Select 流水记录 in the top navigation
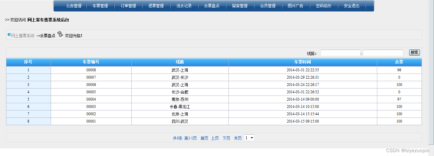 coord(184,6)
